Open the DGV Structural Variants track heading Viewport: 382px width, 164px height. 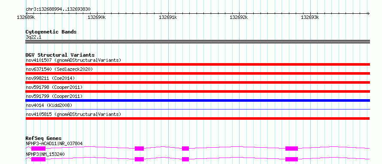pos(60,55)
